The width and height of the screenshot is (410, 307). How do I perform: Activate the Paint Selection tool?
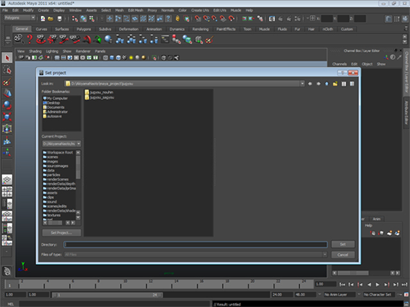point(7,81)
